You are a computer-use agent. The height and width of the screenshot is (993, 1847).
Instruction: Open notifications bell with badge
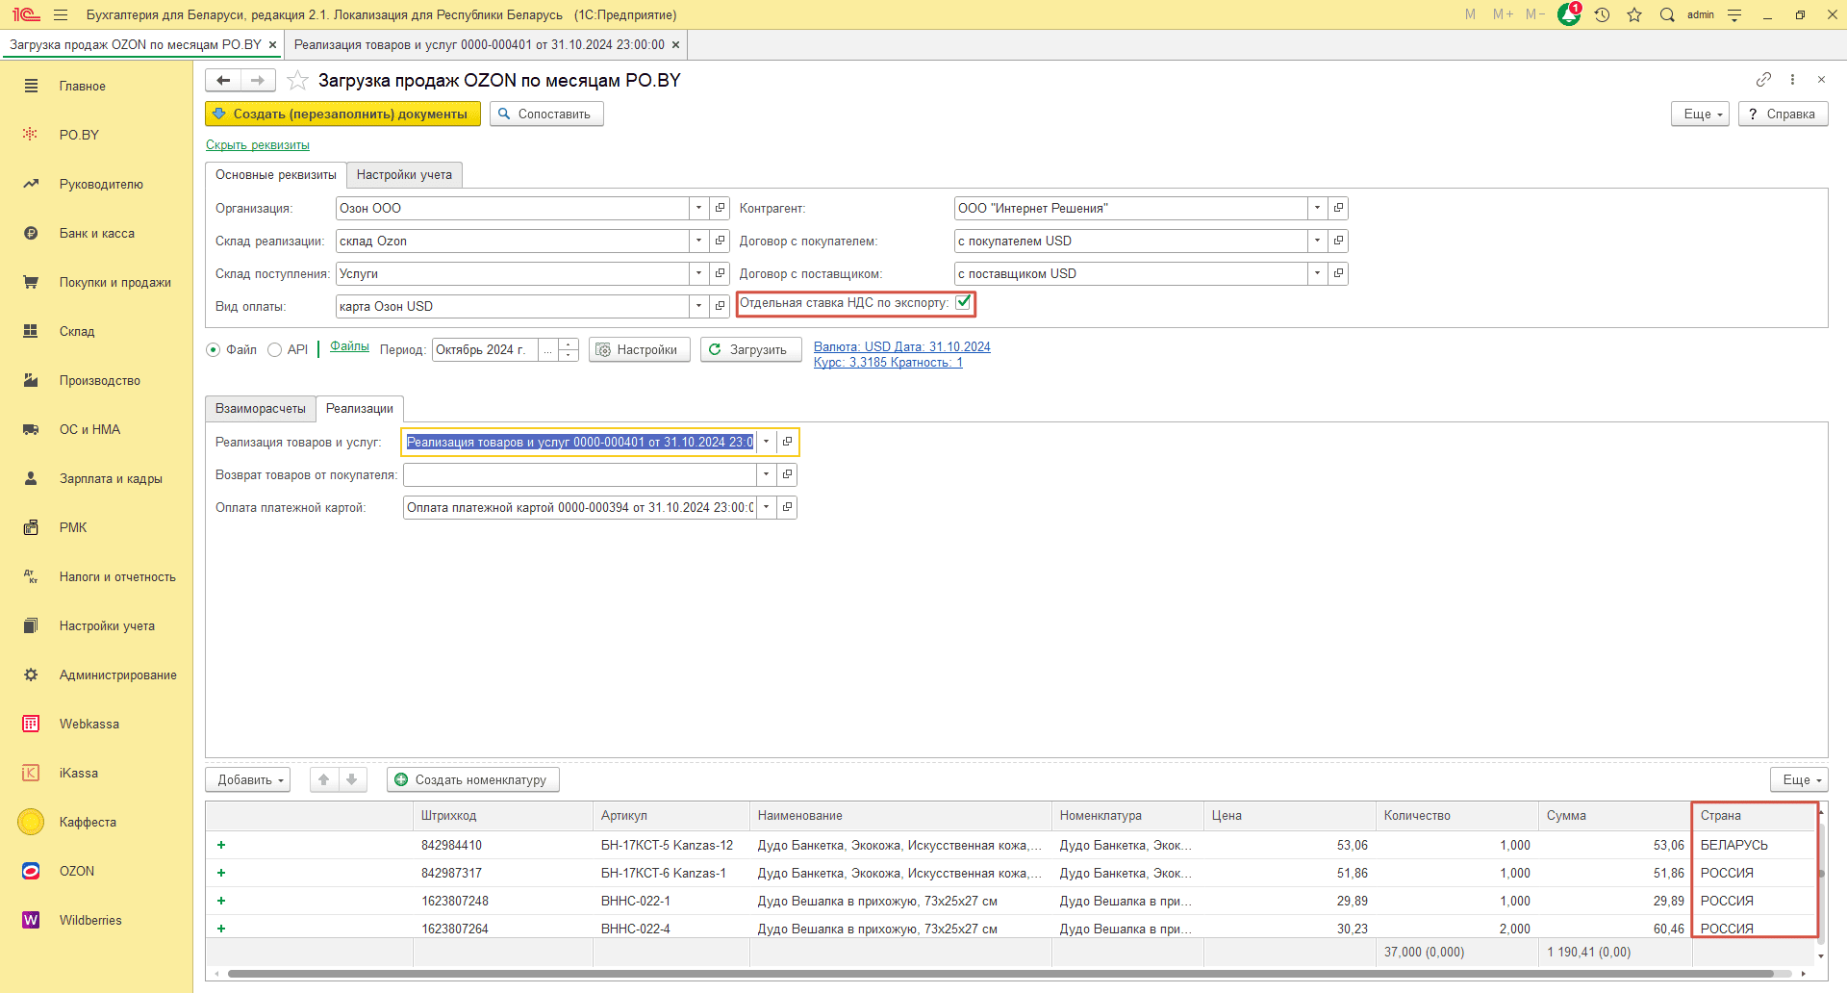pyautogui.click(x=1569, y=14)
